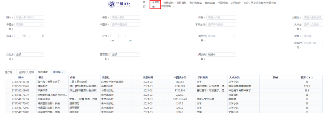Click book title 跑一跑，世界变大了

pos(49,82)
